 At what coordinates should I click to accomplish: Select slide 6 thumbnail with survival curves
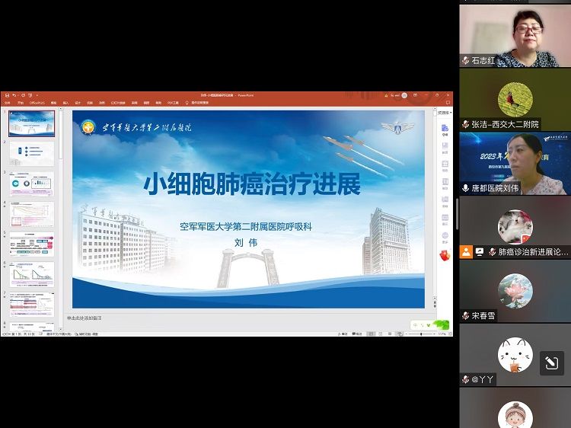tap(32, 274)
